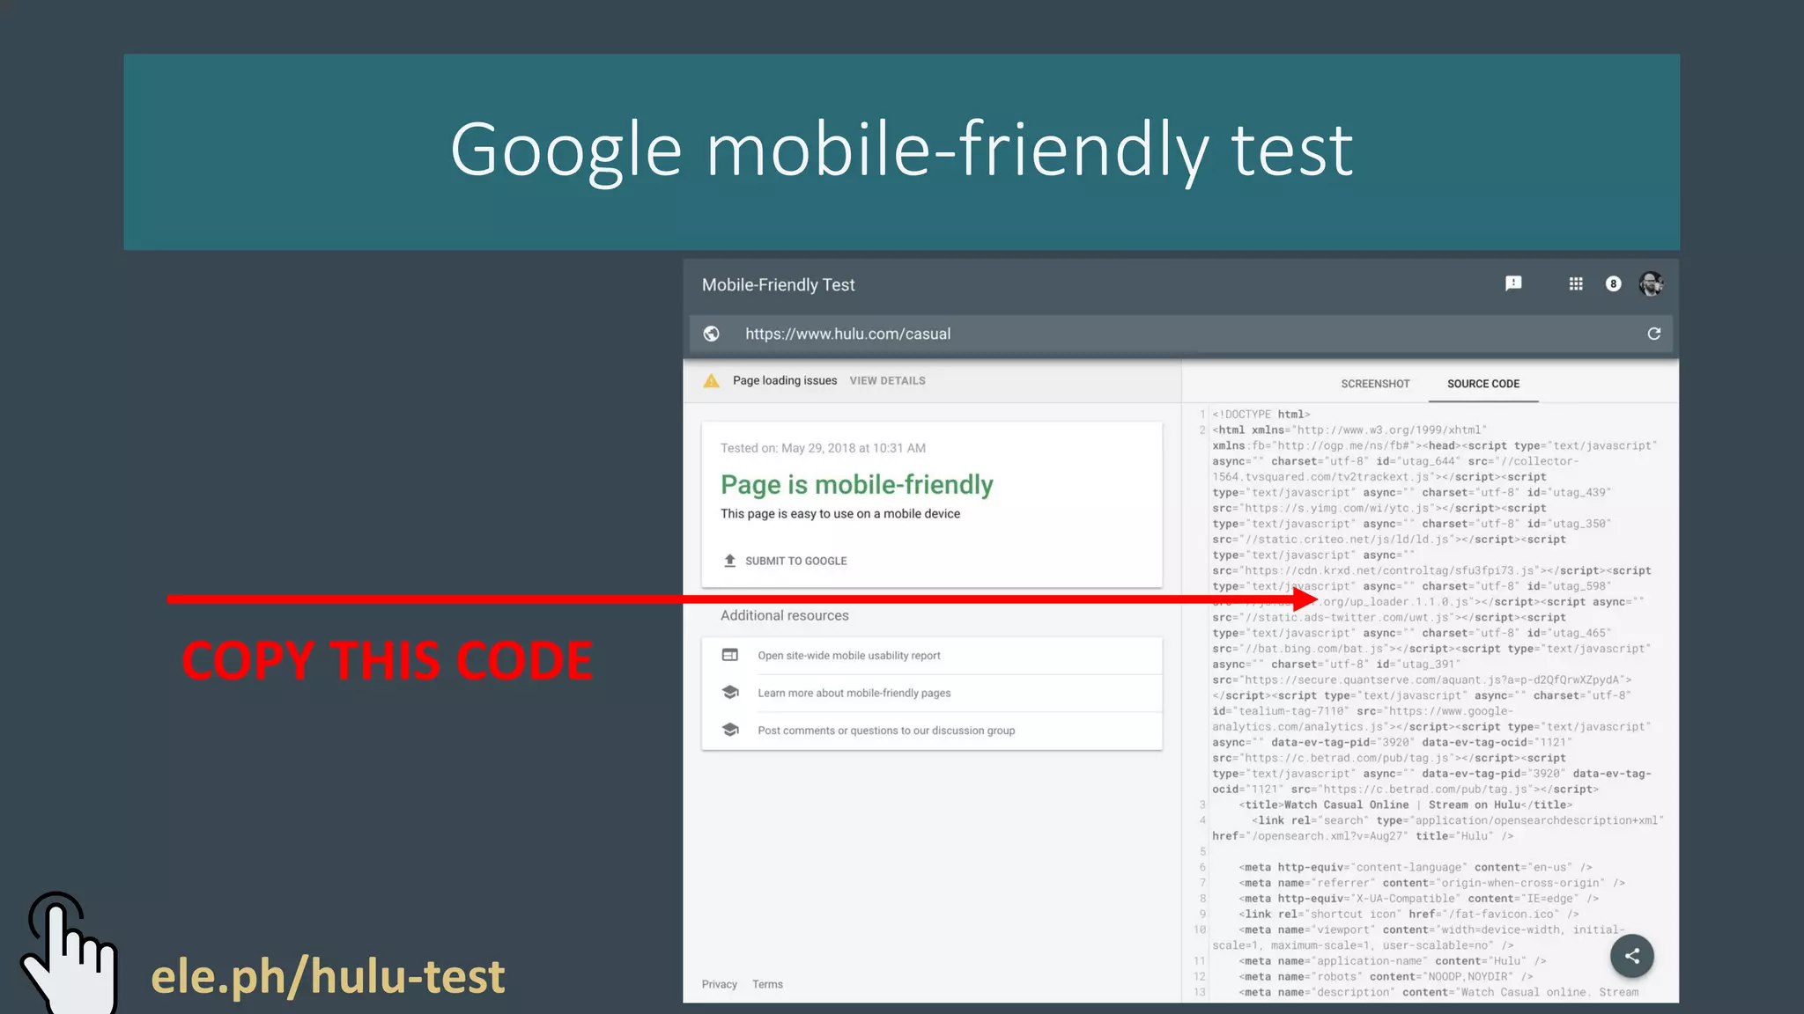
Task: Click the meta robots NOODP source line
Action: 1386,977
